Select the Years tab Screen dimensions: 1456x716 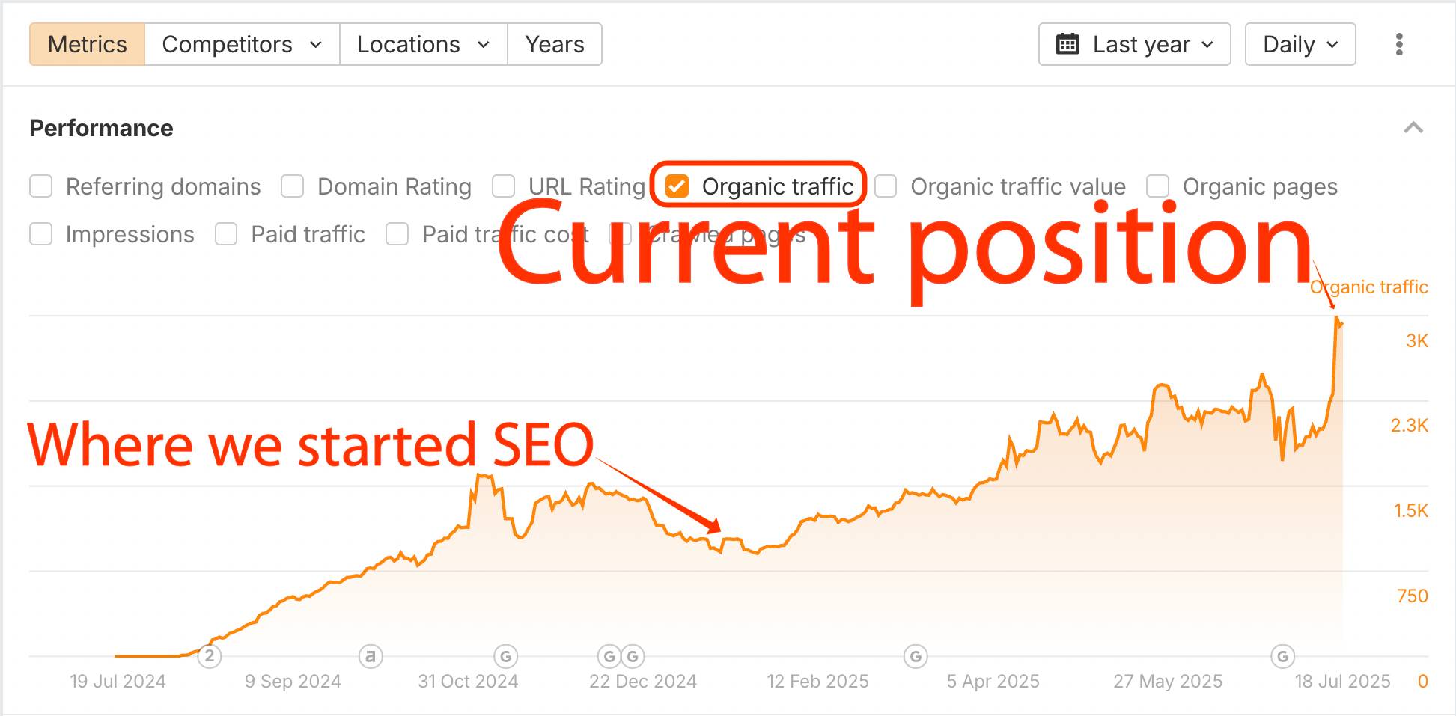554,44
